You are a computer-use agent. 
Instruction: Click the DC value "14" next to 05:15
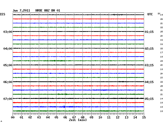click(x=161, y=99)
